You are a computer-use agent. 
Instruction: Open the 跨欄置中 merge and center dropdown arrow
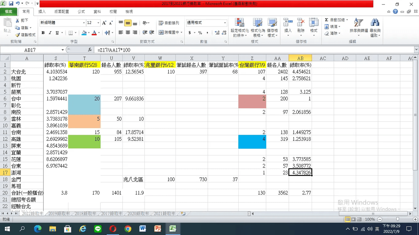182,33
